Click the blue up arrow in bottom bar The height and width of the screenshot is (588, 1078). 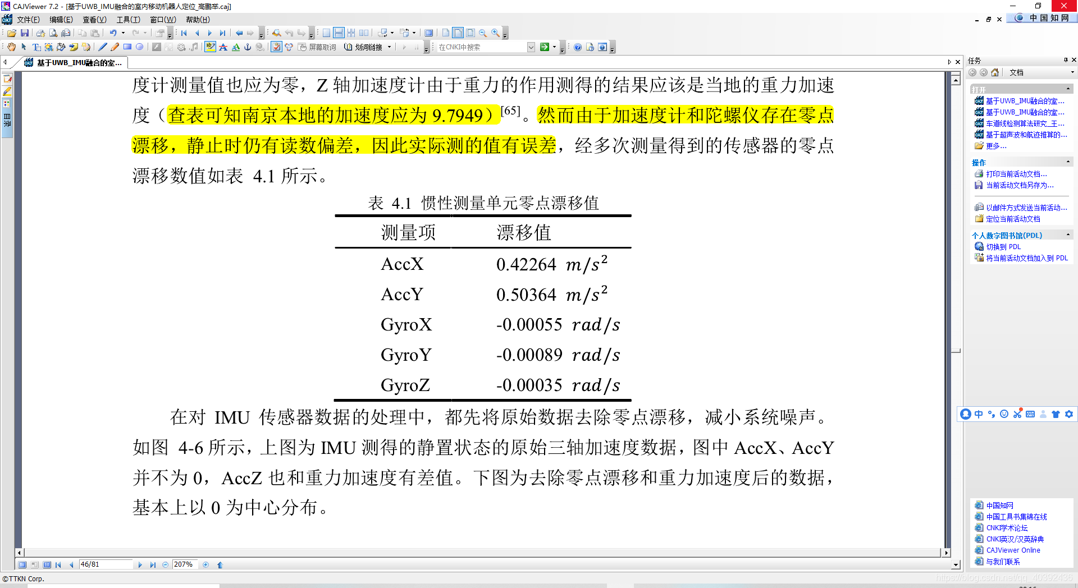tap(220, 565)
